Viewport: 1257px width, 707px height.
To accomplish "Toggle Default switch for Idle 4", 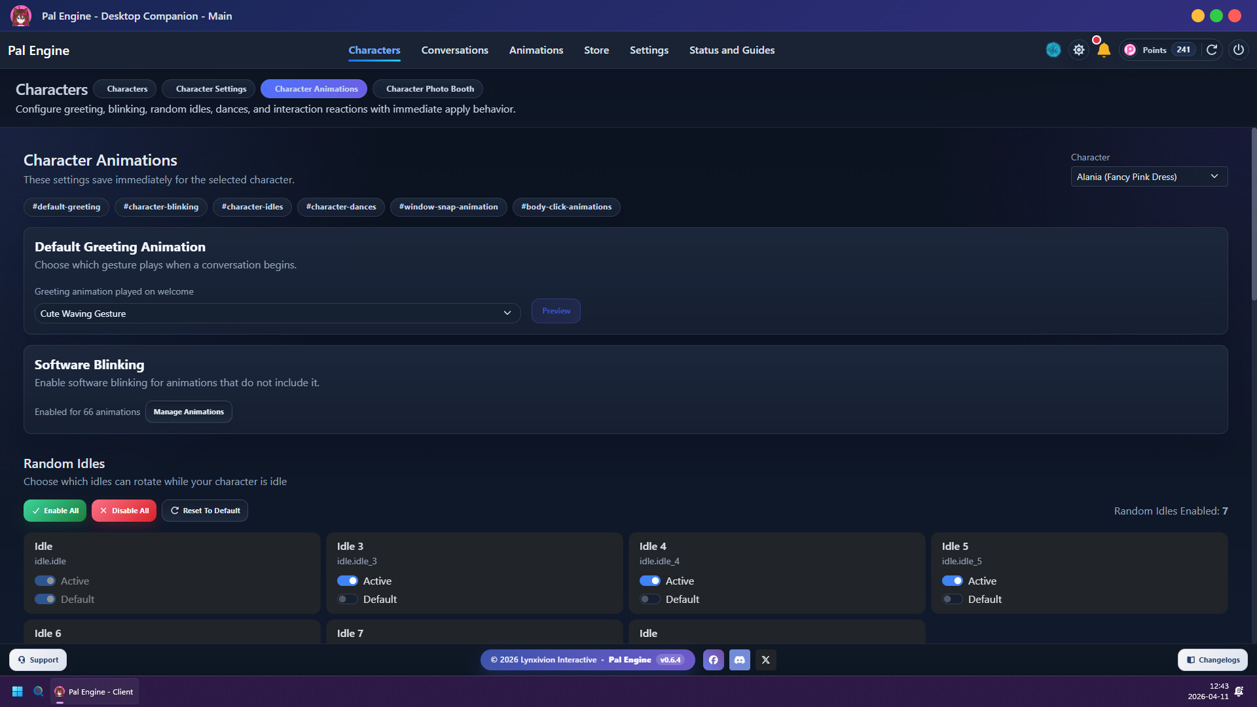I will (650, 599).
